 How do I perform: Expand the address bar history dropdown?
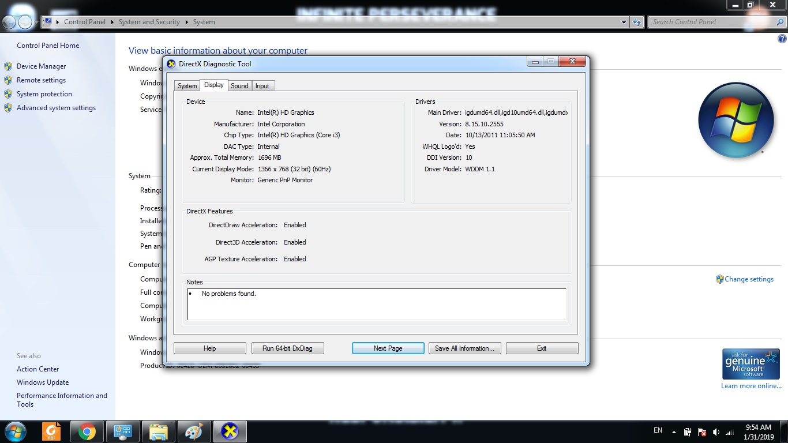[624, 22]
